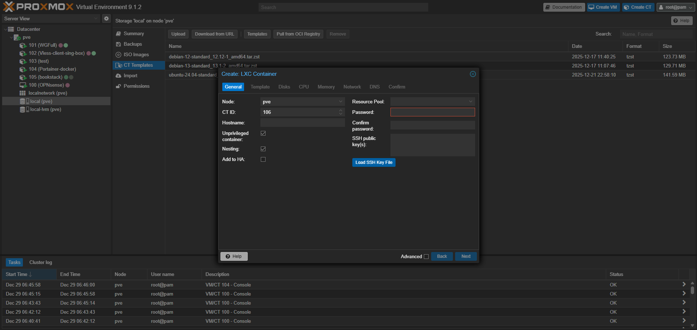Viewport: 697px width, 330px height.
Task: Click Pull from OCI Registry button
Action: click(x=298, y=34)
